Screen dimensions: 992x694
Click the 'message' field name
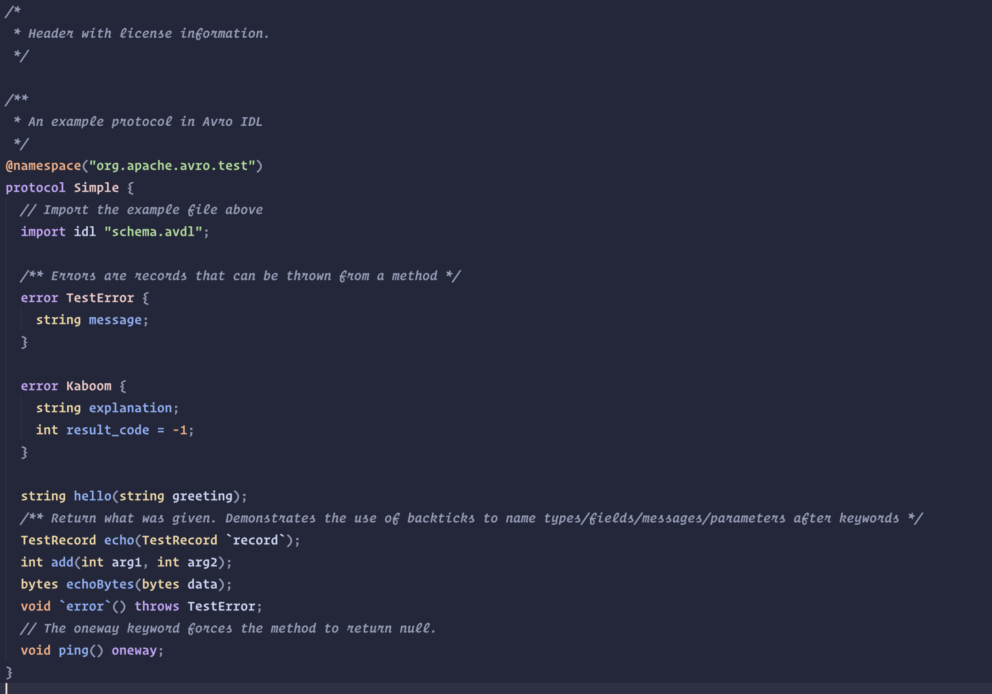click(115, 320)
